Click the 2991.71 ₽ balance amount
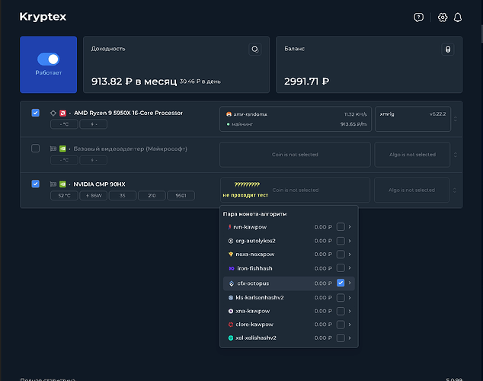 (306, 82)
